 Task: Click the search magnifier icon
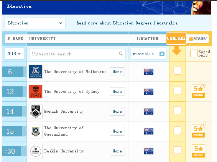pos(121,53)
